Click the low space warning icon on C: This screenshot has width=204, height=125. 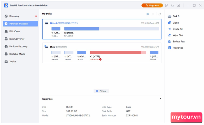point(100,59)
